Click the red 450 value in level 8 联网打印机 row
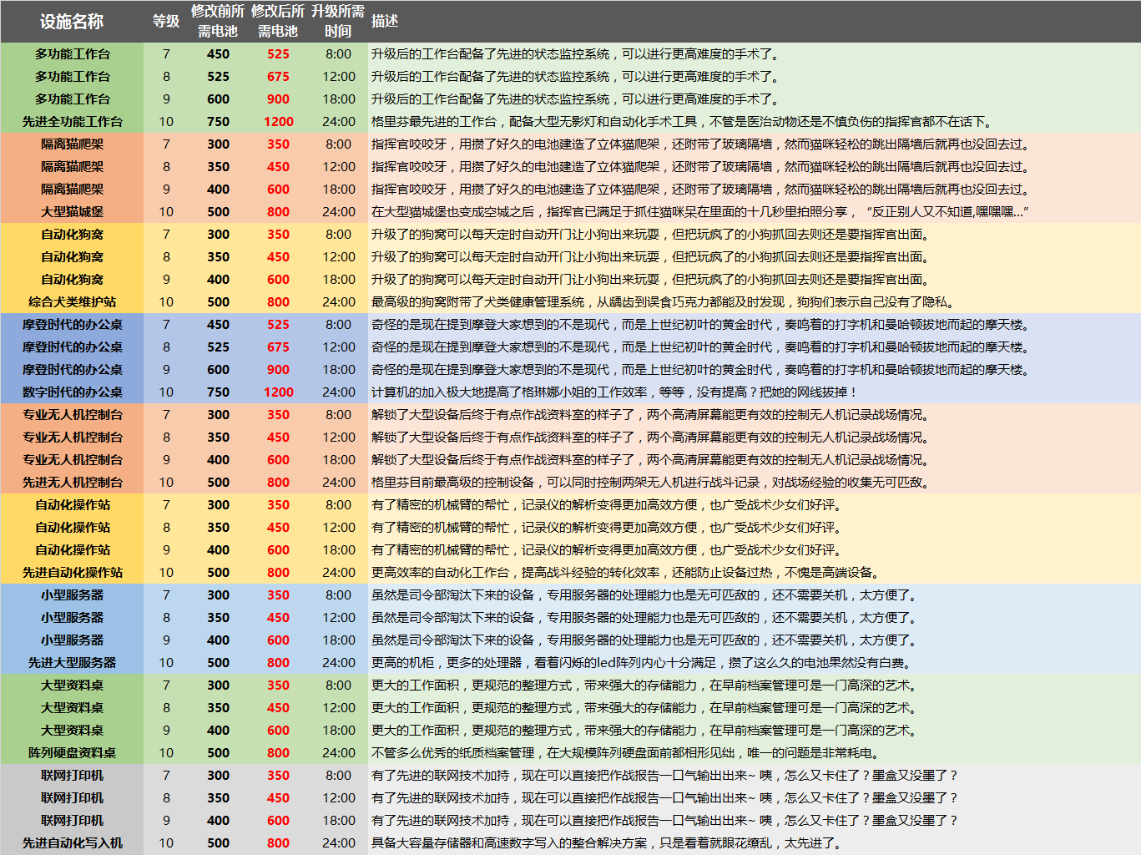1141x855 pixels. (278, 798)
